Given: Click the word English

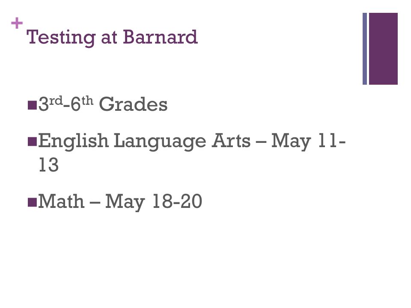Looking at the screenshot, I should 73,142.
